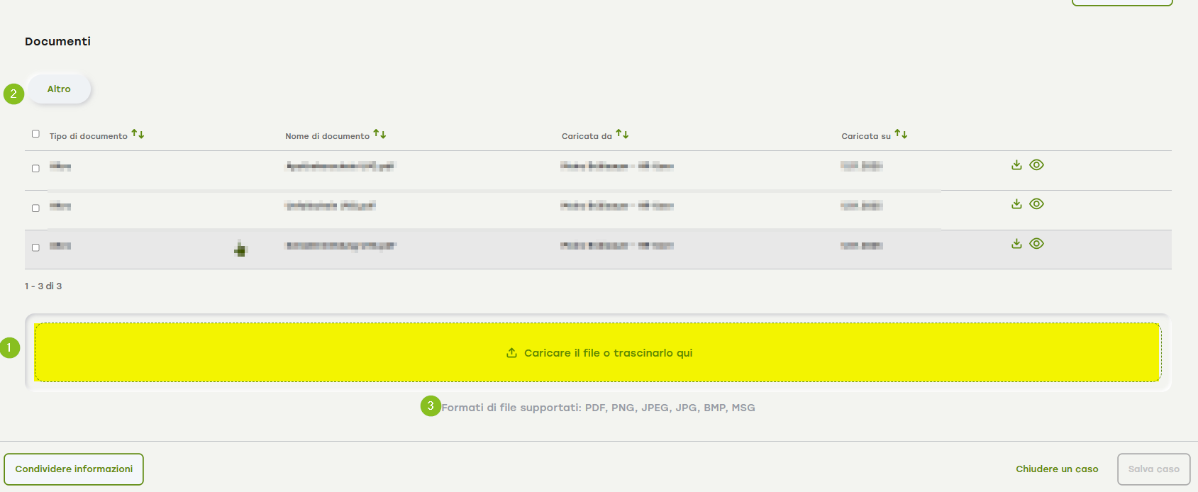1198x492 pixels.
Task: Select the Altro document category tab
Action: [59, 89]
